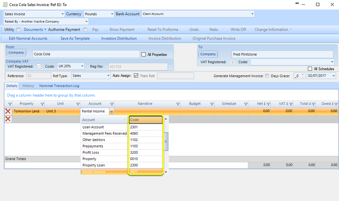The height and width of the screenshot is (201, 339).
Task: Click the Undo toolbar button
Action: coord(194,30)
